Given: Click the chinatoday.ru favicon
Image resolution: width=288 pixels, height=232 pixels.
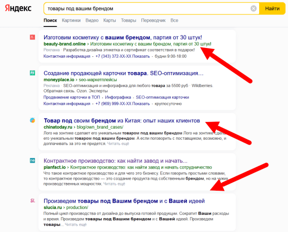Looking at the screenshot, I should click(x=32, y=120).
